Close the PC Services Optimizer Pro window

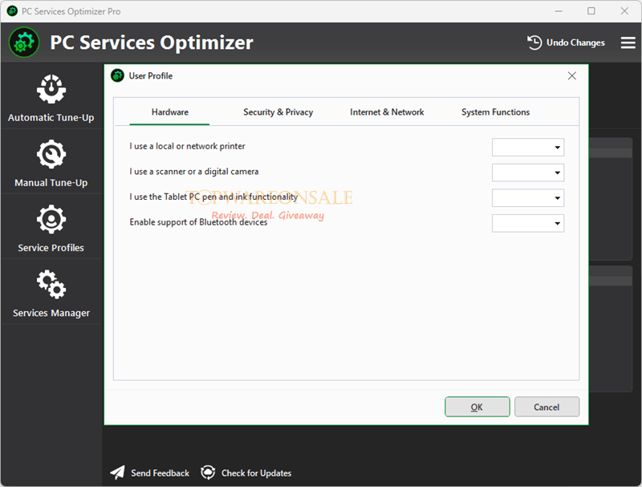[624, 11]
